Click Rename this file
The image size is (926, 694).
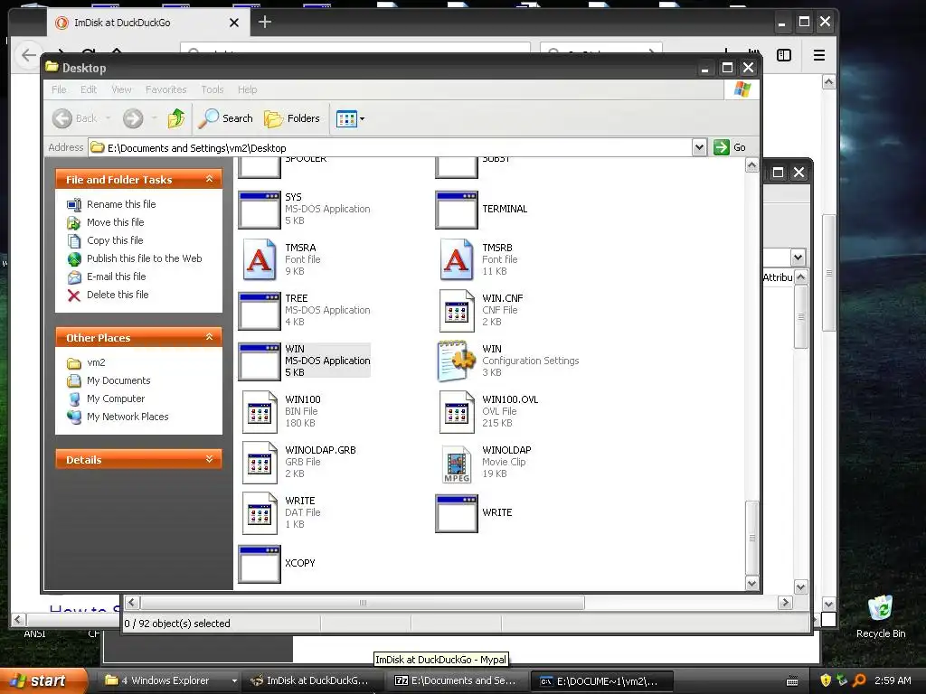click(121, 204)
